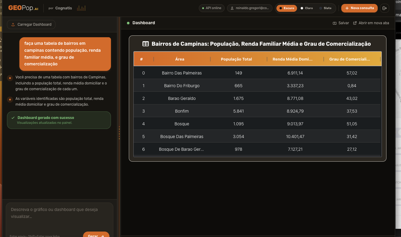The width and height of the screenshot is (401, 237).
Task: Save the dashboard with Salvar
Action: point(341,23)
